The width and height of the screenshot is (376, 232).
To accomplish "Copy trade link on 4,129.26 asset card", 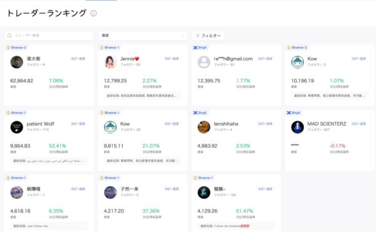I will pyautogui.click(x=265, y=189).
